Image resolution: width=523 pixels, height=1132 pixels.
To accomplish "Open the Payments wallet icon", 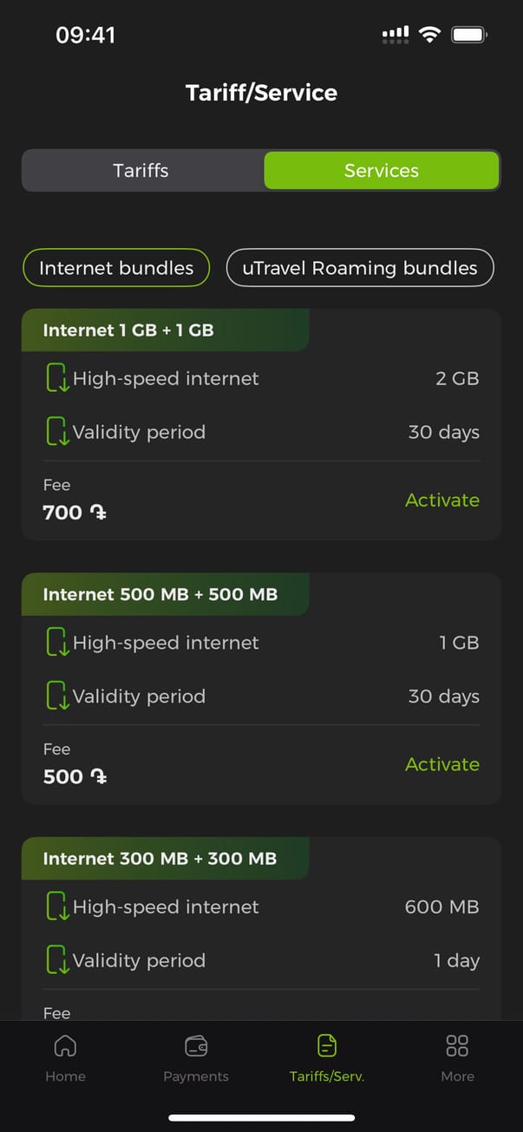I will coord(196,1046).
